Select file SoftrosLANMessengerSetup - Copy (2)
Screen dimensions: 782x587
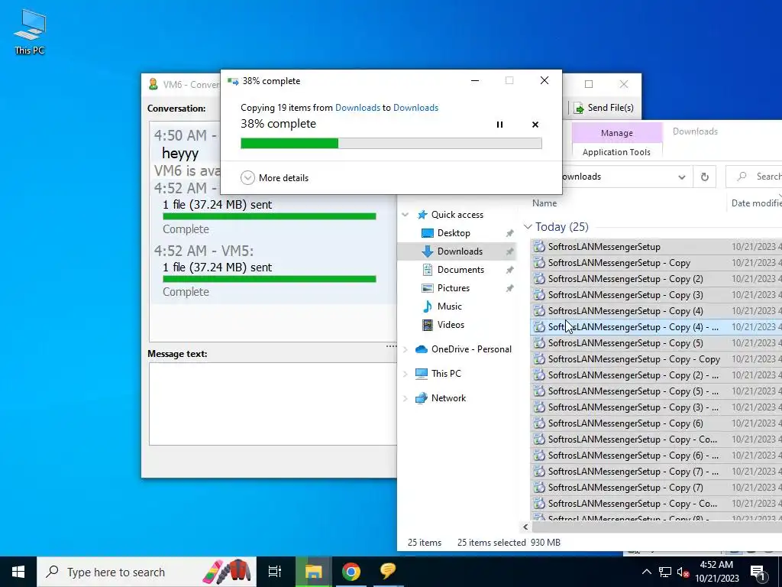coord(625,278)
